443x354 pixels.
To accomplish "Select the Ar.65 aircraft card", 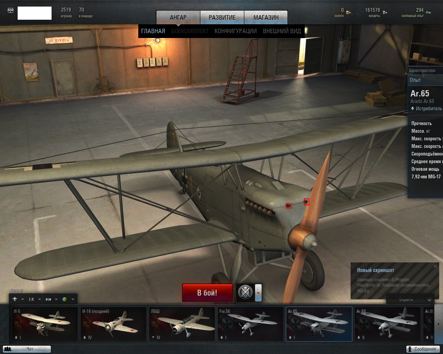I will (319, 324).
